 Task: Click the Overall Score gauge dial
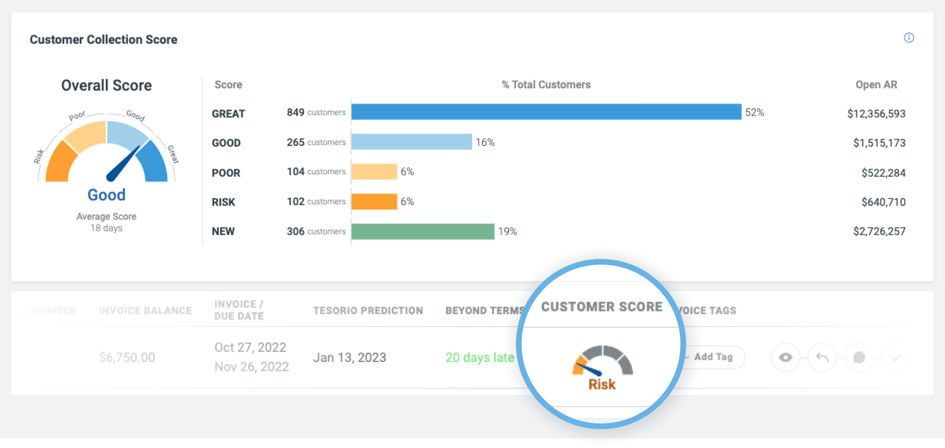point(107,151)
